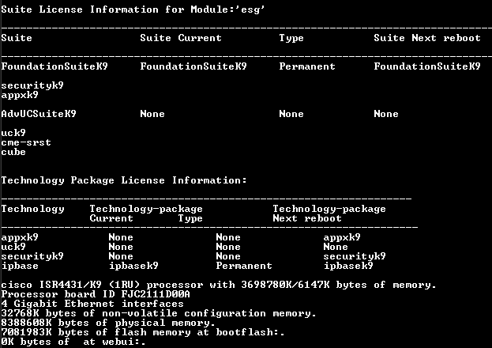The image size is (492, 348).
Task: Select the "AdvUCSuiteK9" suite name
Action: point(39,114)
